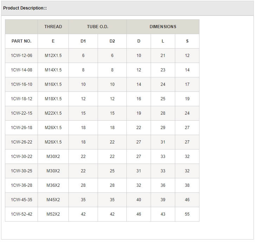The height and width of the screenshot is (242, 256).
Task: Click the M52X2 thread cell
Action: pos(53,214)
